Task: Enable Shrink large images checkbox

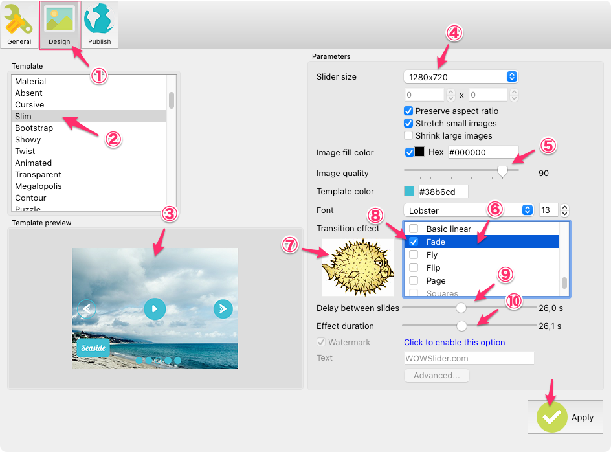Action: (408, 136)
